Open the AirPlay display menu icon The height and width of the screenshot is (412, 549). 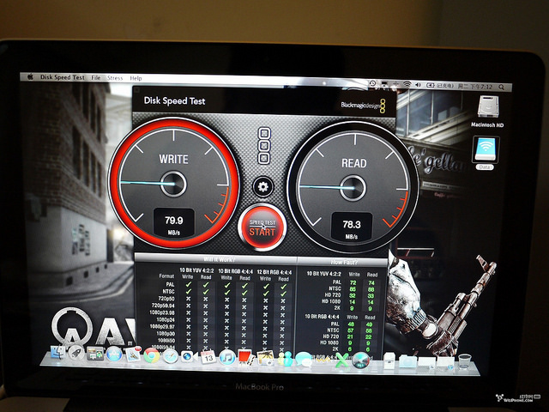[x=384, y=84]
